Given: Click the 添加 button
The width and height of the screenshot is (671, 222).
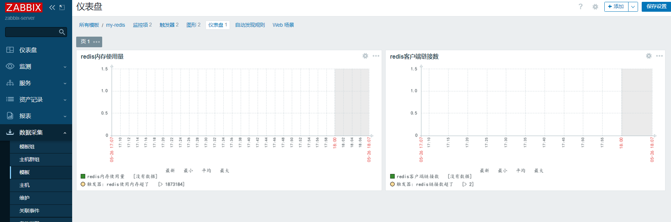Looking at the screenshot, I should (x=616, y=7).
